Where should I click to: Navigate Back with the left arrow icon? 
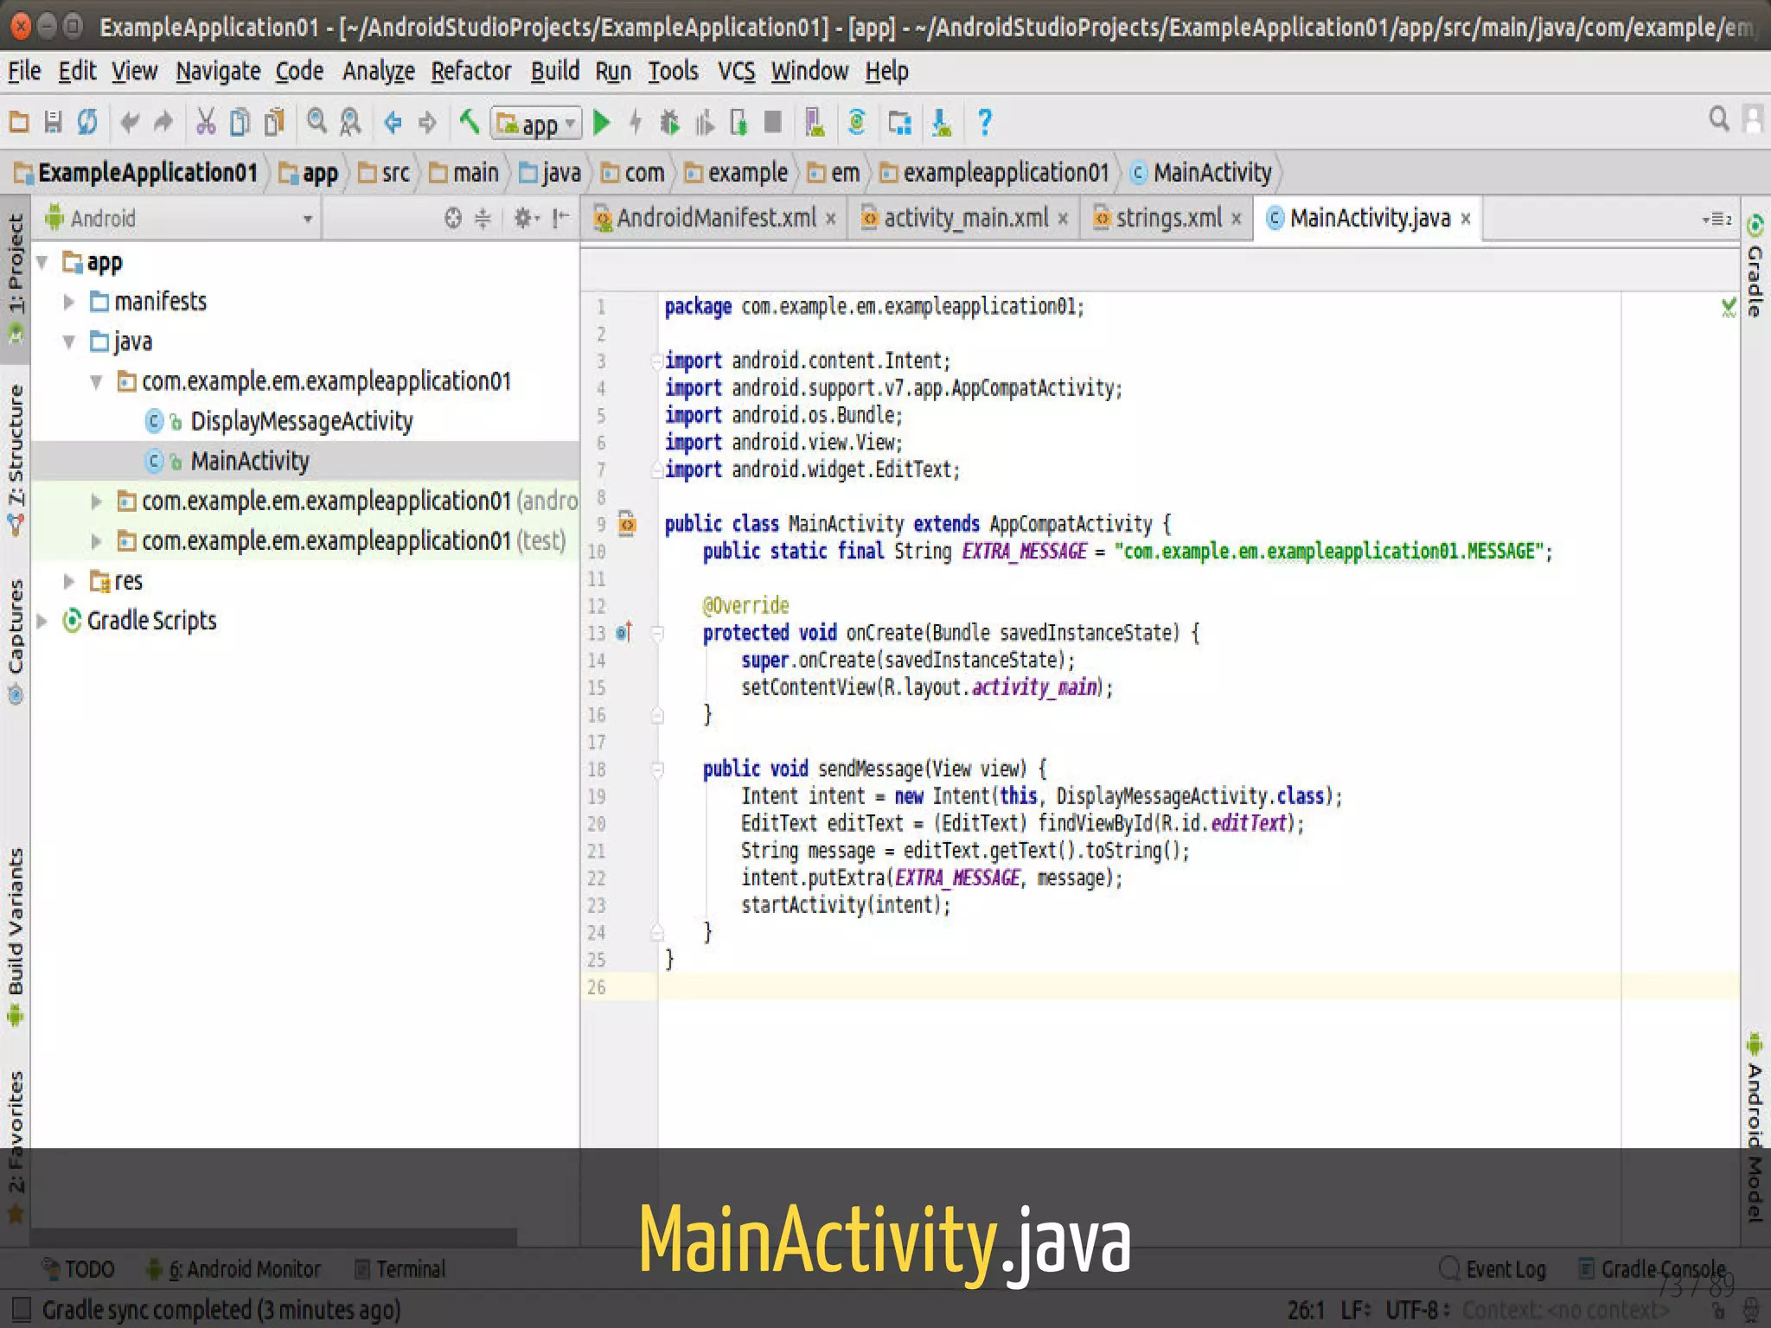coord(393,122)
